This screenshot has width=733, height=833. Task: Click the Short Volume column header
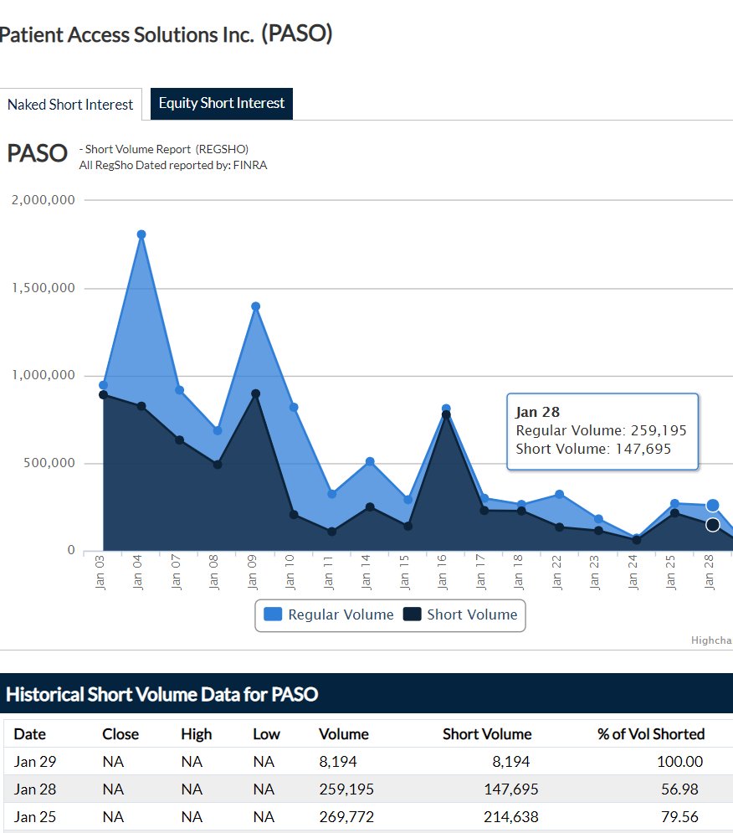[487, 734]
